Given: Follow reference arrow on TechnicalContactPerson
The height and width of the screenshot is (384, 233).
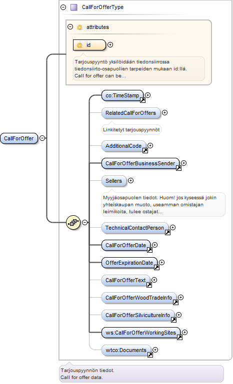Looking at the screenshot, I should pyautogui.click(x=167, y=233).
